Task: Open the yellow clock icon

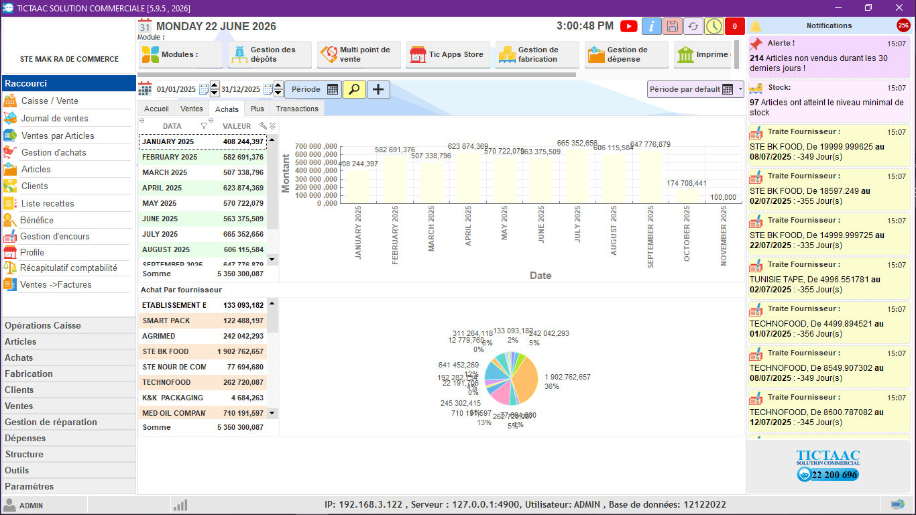Action: (714, 26)
